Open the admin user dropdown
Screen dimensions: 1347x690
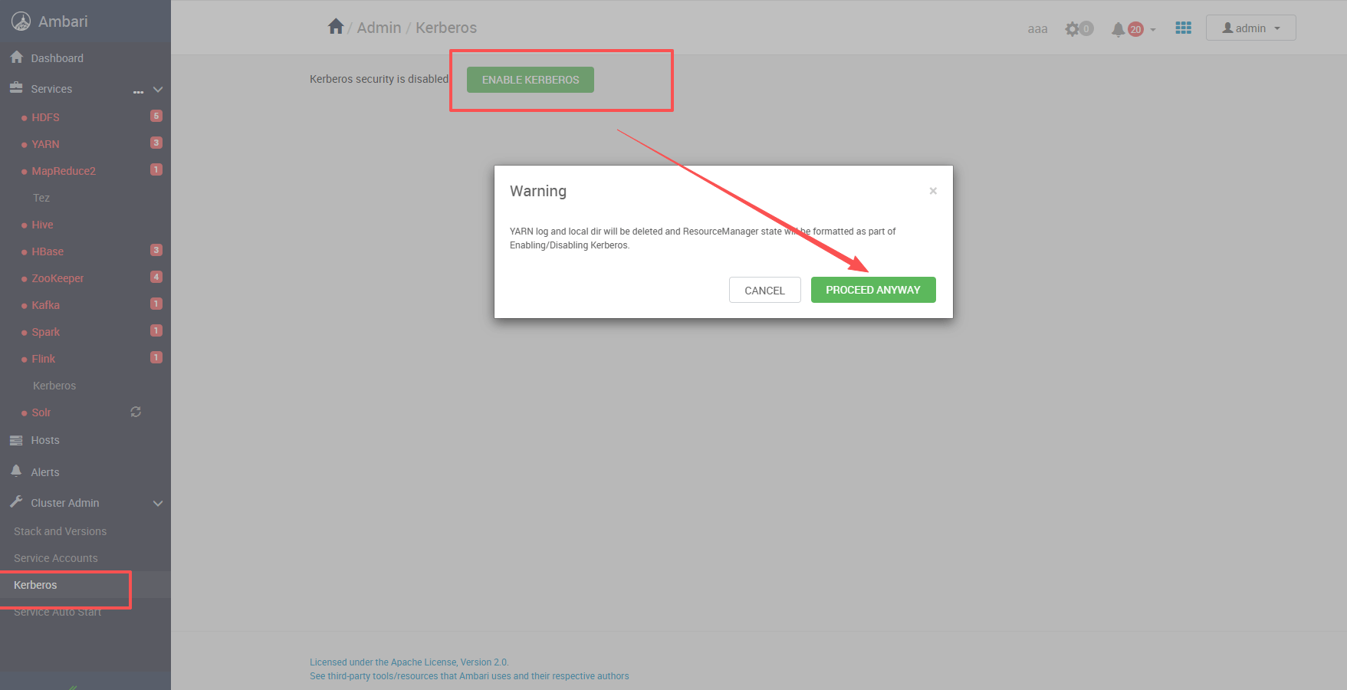(x=1250, y=28)
